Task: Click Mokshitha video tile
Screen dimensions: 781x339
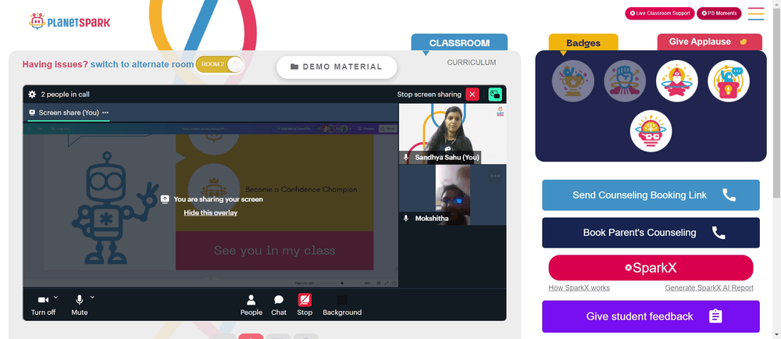Action: coord(452,194)
